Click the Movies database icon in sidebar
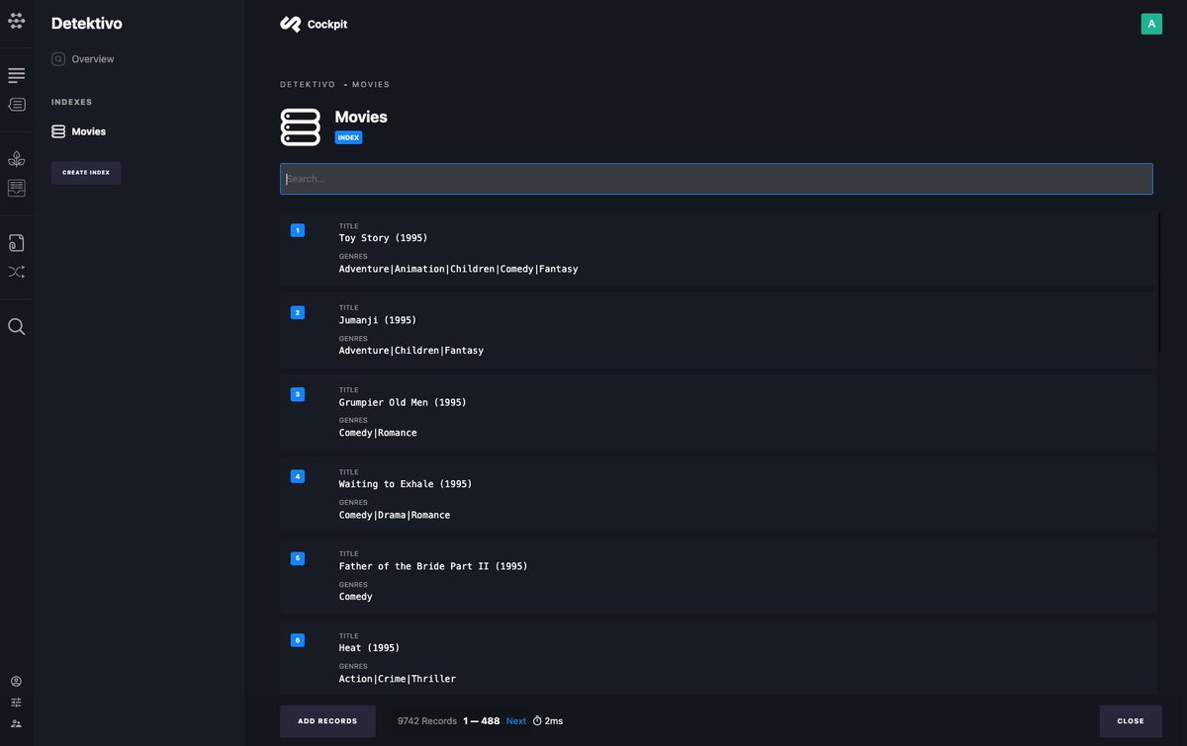The height and width of the screenshot is (746, 1187). [58, 131]
